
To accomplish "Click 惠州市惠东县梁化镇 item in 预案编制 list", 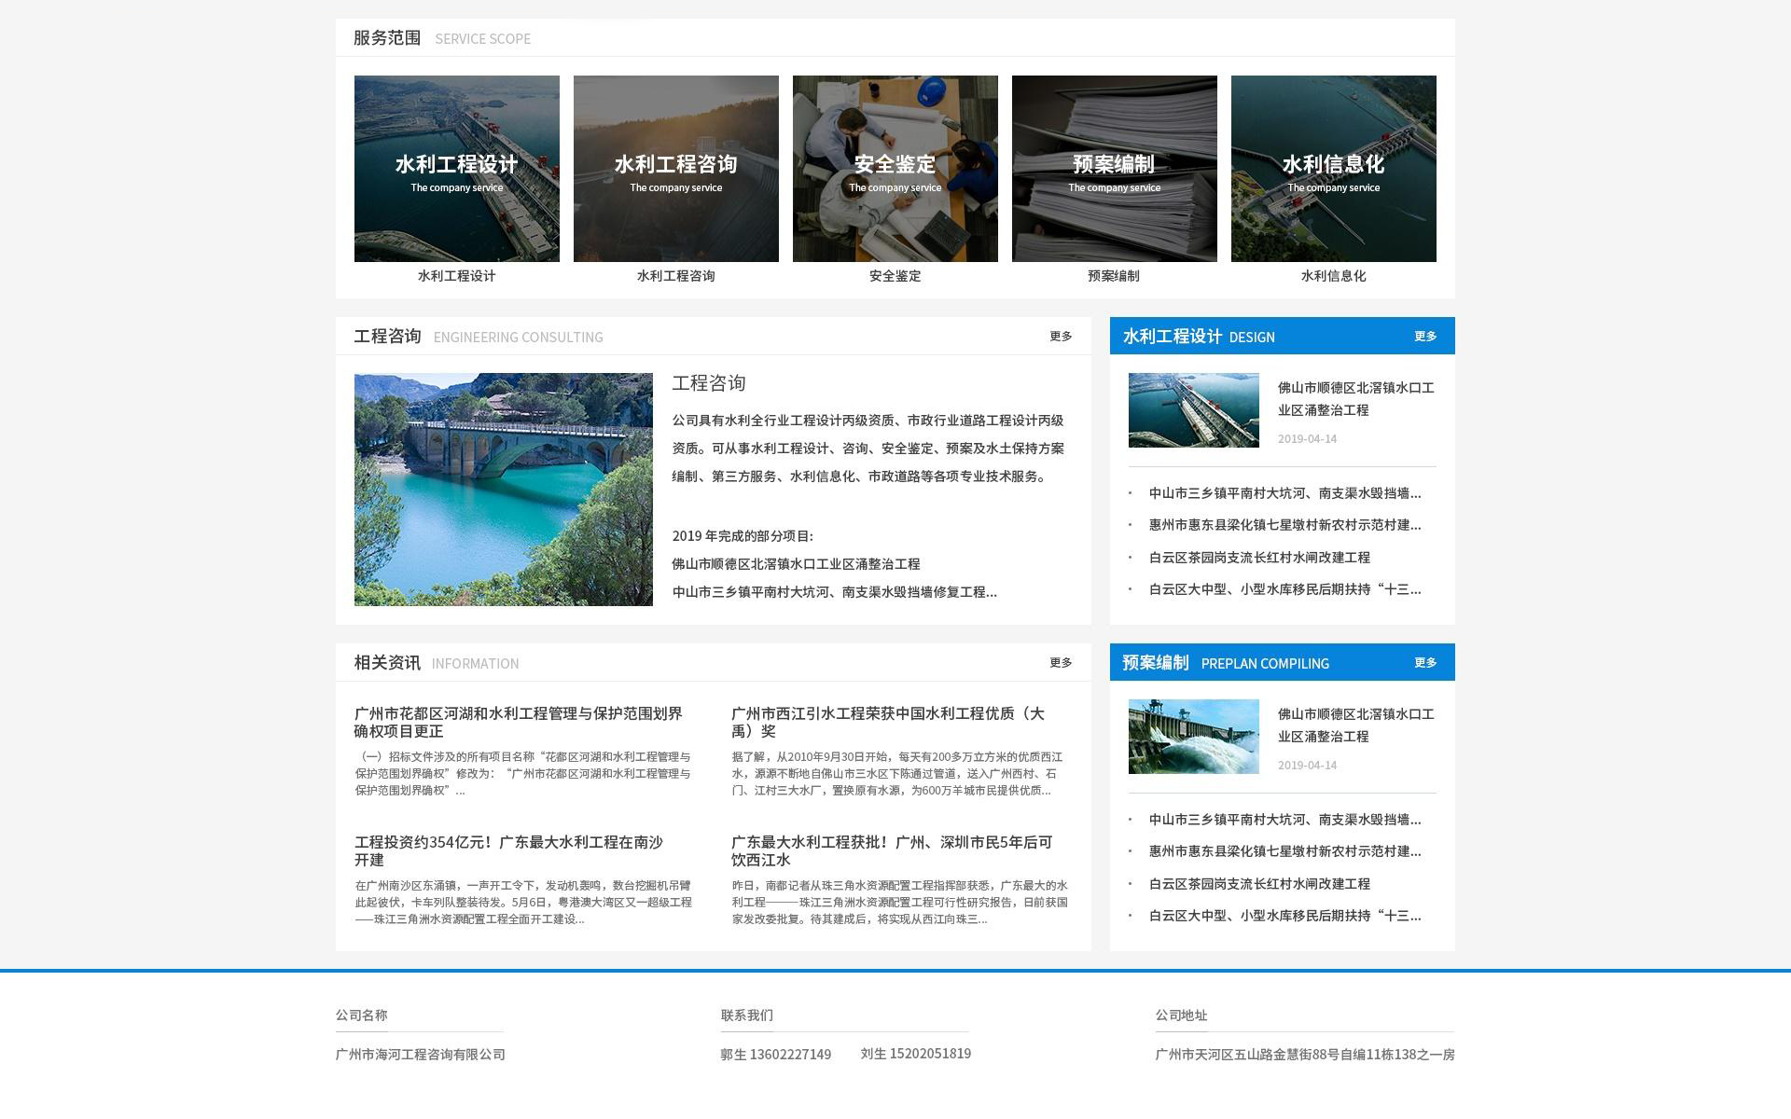I will 1284,851.
